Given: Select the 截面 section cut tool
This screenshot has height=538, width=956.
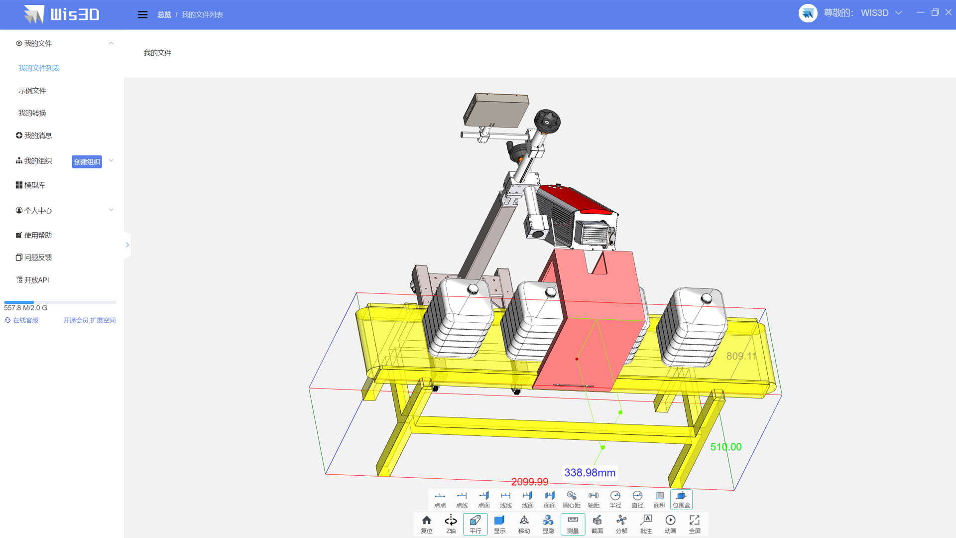Looking at the screenshot, I should (597, 524).
